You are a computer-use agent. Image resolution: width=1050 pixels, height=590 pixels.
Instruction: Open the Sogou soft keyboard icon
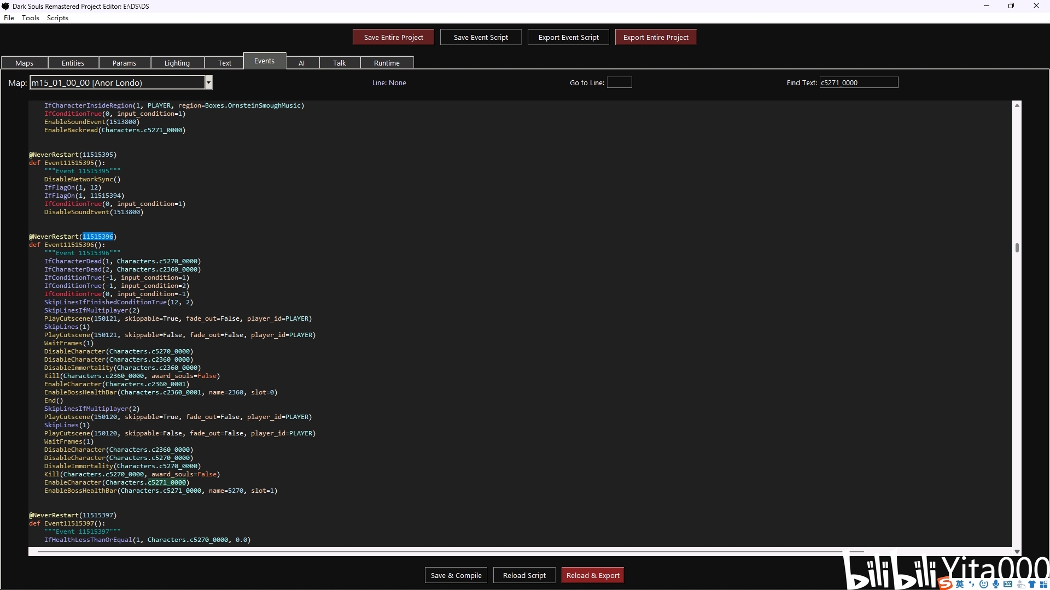[x=1008, y=584]
